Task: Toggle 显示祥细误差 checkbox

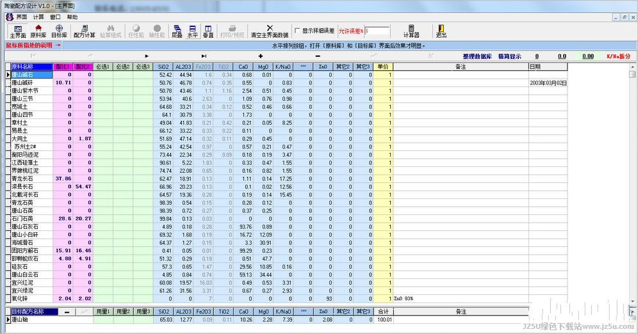Action: click(297, 31)
